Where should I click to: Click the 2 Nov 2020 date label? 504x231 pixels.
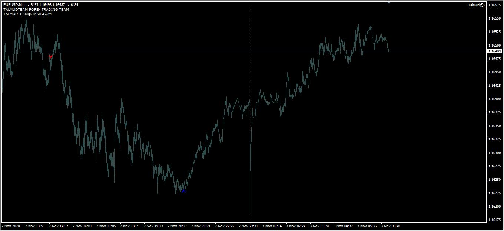11,226
